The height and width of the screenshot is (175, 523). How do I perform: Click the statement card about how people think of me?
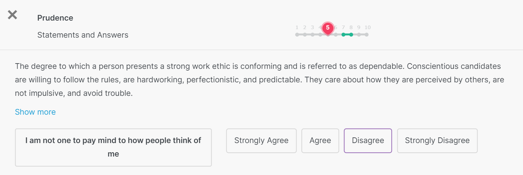[x=113, y=147]
